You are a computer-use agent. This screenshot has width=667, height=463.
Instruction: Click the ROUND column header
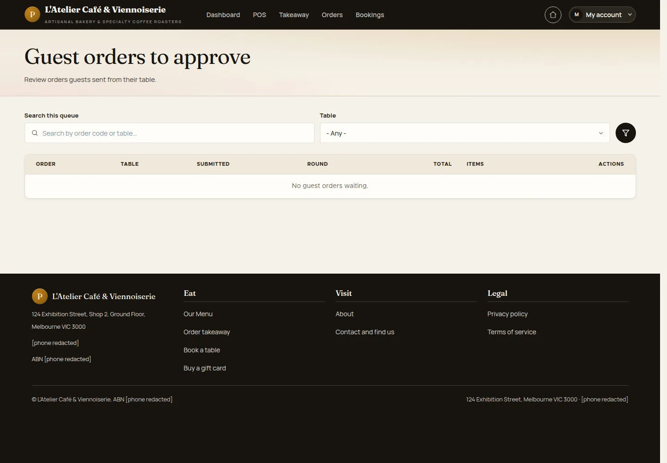[x=317, y=164]
